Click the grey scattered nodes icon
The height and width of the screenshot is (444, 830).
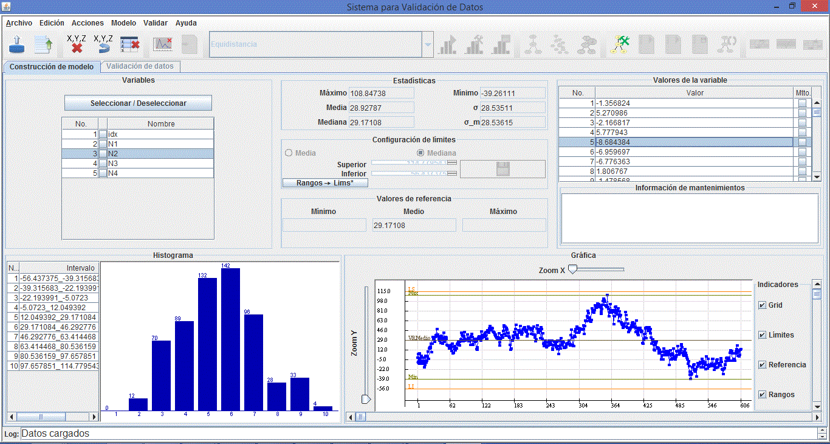coord(560,44)
